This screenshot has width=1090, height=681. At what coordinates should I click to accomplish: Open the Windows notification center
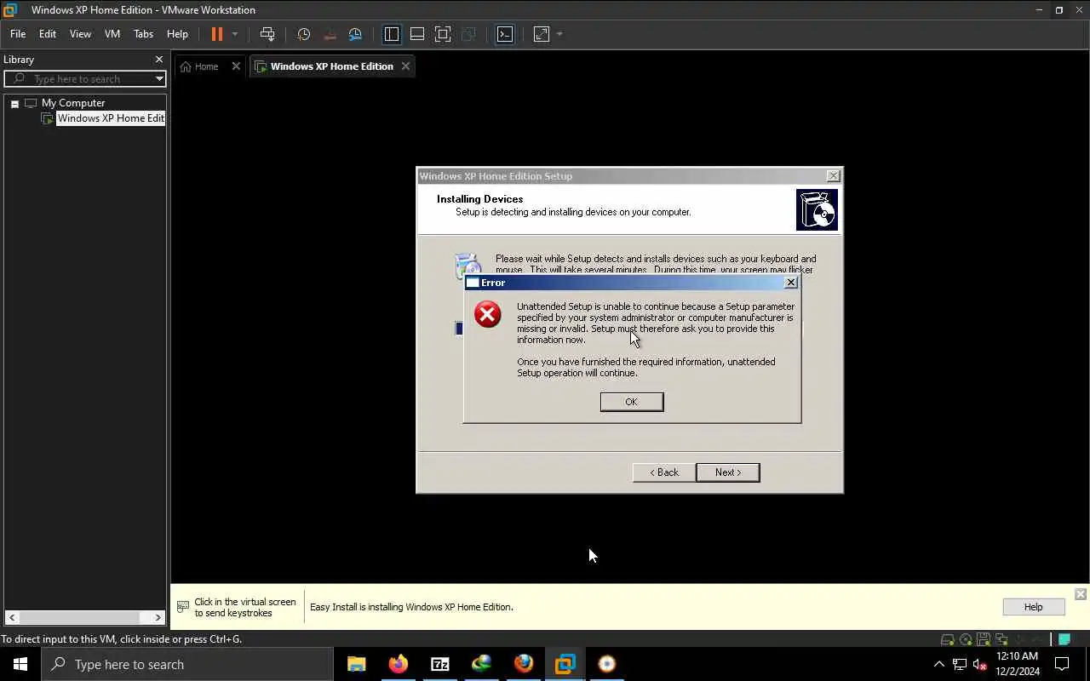tap(1063, 664)
